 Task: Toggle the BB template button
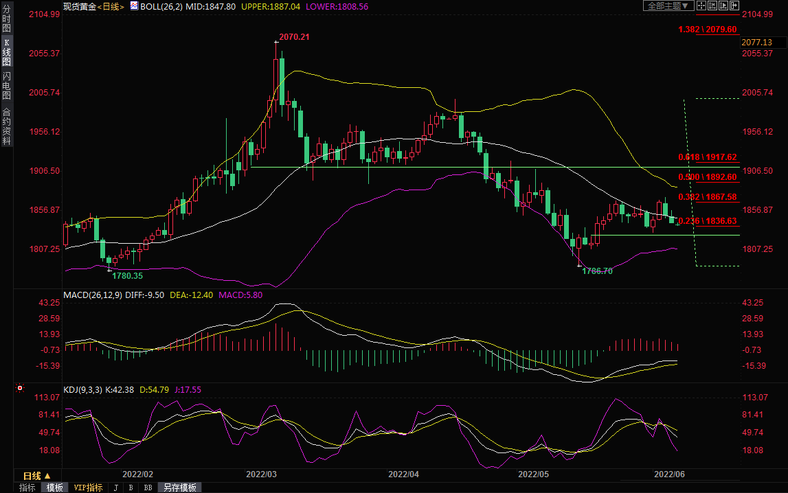pos(148,488)
